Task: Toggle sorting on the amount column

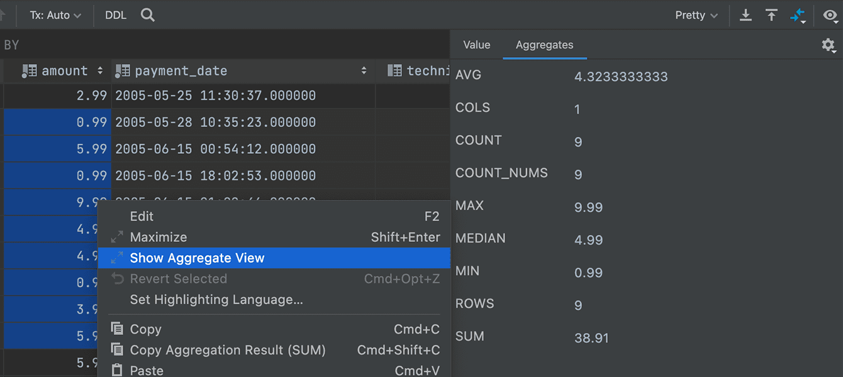Action: point(100,70)
